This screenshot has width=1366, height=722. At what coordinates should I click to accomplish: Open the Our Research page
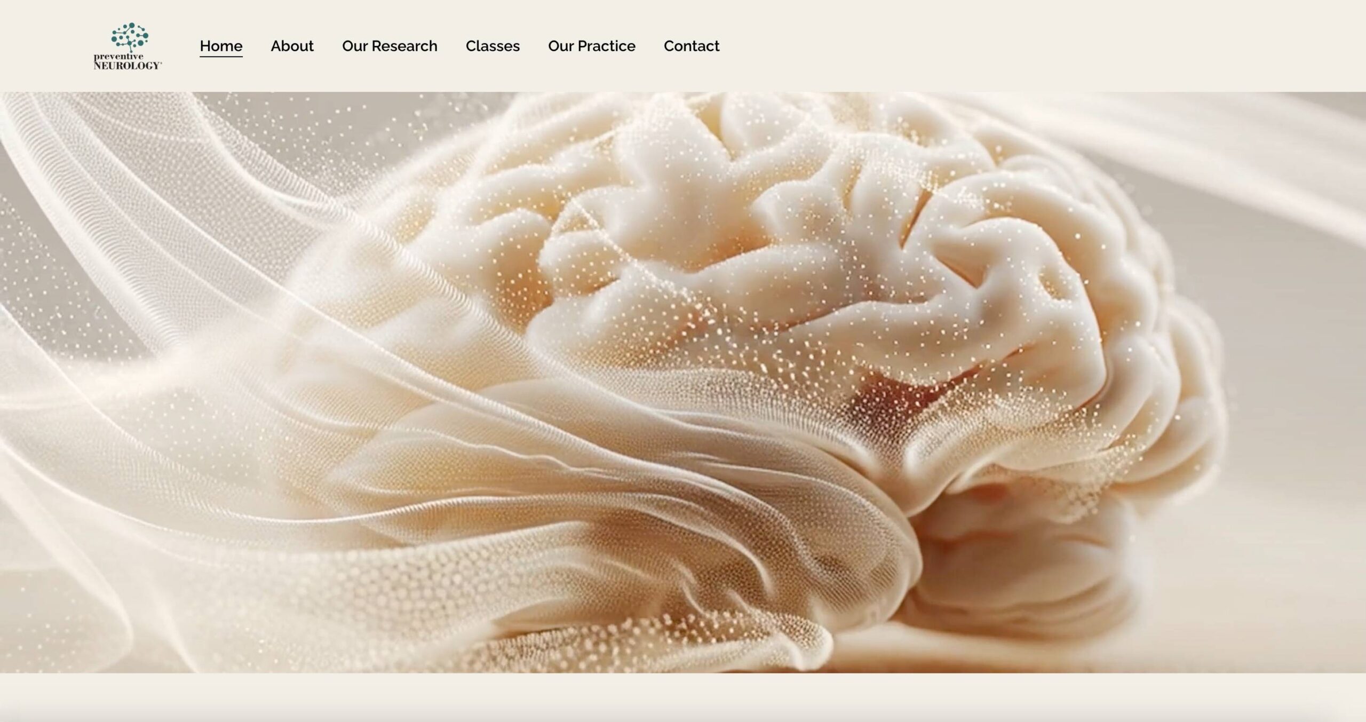click(x=390, y=46)
